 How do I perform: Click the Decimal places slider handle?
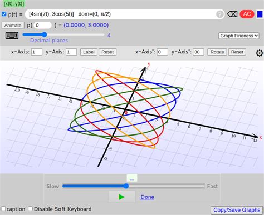[44, 34]
